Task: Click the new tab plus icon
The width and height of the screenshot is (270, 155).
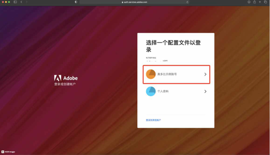Action: [259, 2]
